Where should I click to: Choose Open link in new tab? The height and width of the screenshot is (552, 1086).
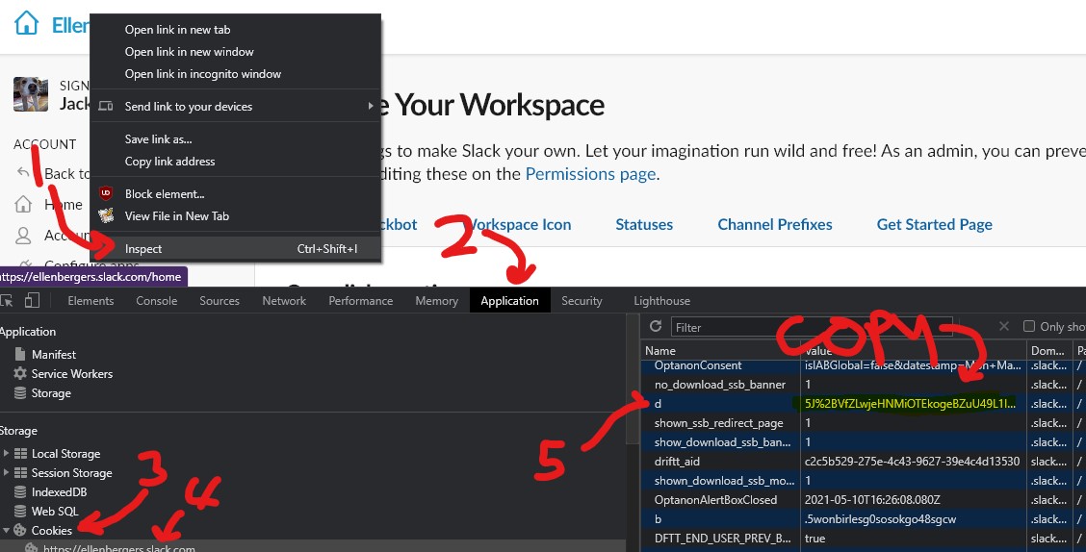pyautogui.click(x=177, y=30)
